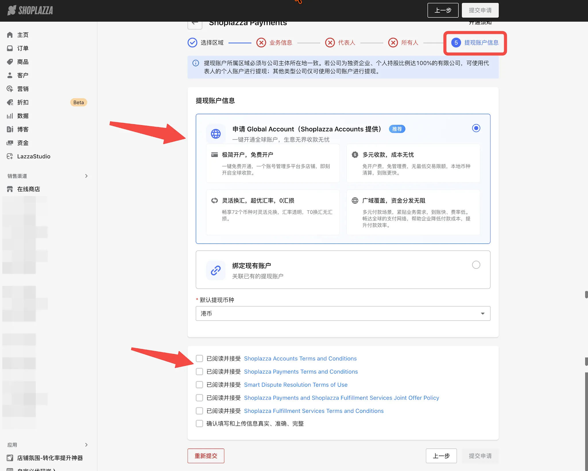Image resolution: width=588 pixels, height=471 pixels.
Task: Select the 绑定现有账户 radio button
Action: pos(476,265)
